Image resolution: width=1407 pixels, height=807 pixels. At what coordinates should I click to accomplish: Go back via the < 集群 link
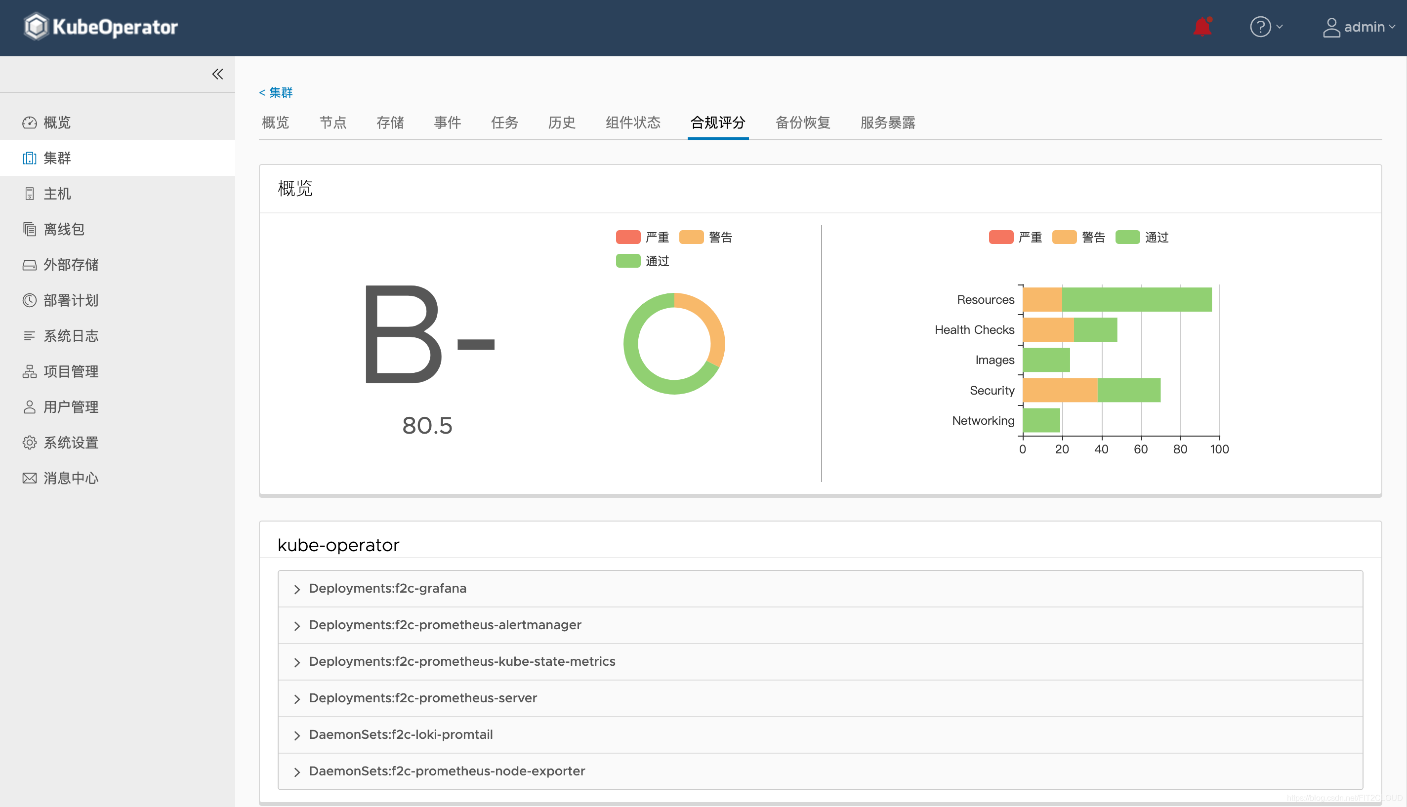[x=276, y=92]
